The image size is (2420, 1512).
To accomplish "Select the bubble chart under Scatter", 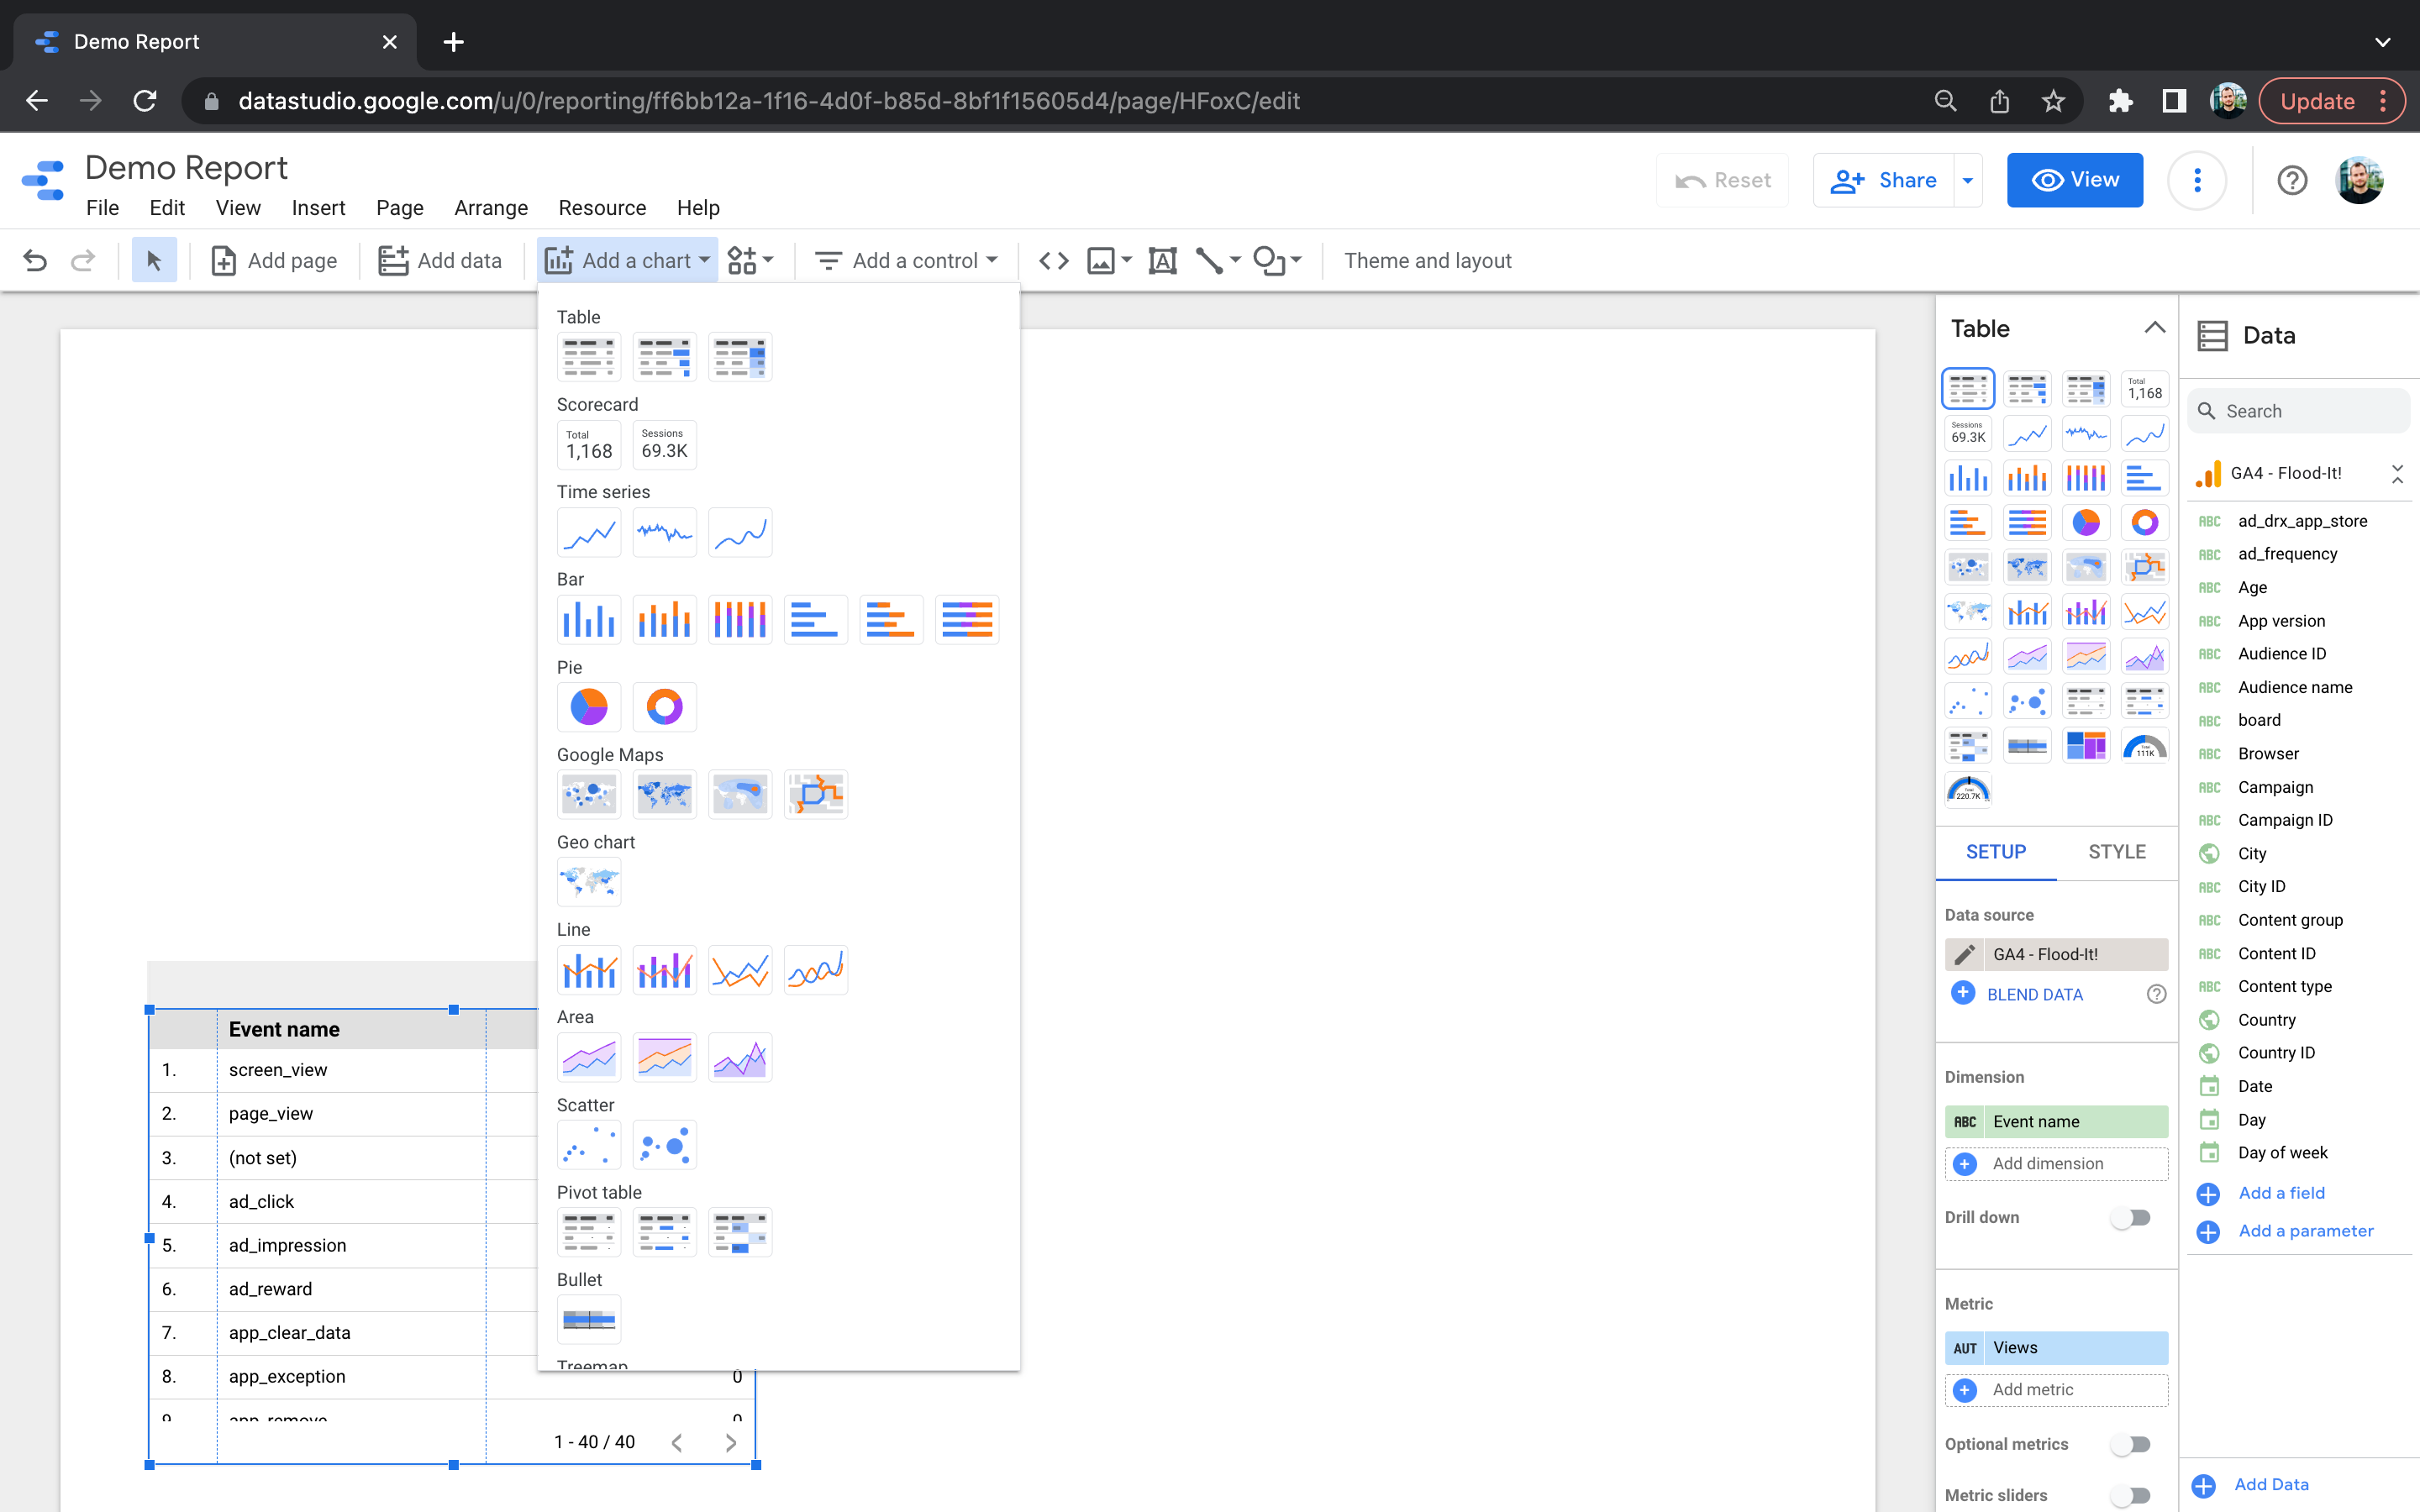I will pyautogui.click(x=664, y=1145).
